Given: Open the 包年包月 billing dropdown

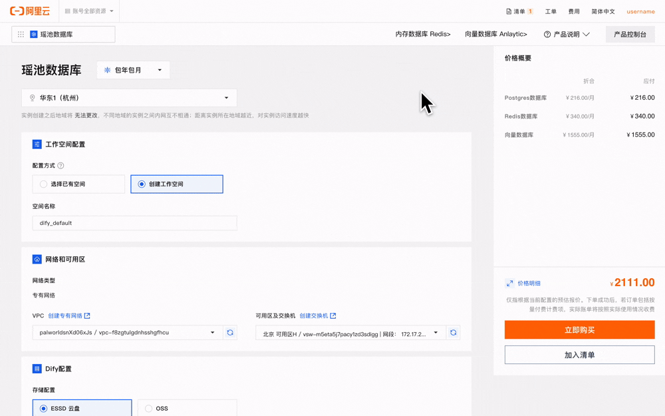Looking at the screenshot, I should [x=133, y=70].
